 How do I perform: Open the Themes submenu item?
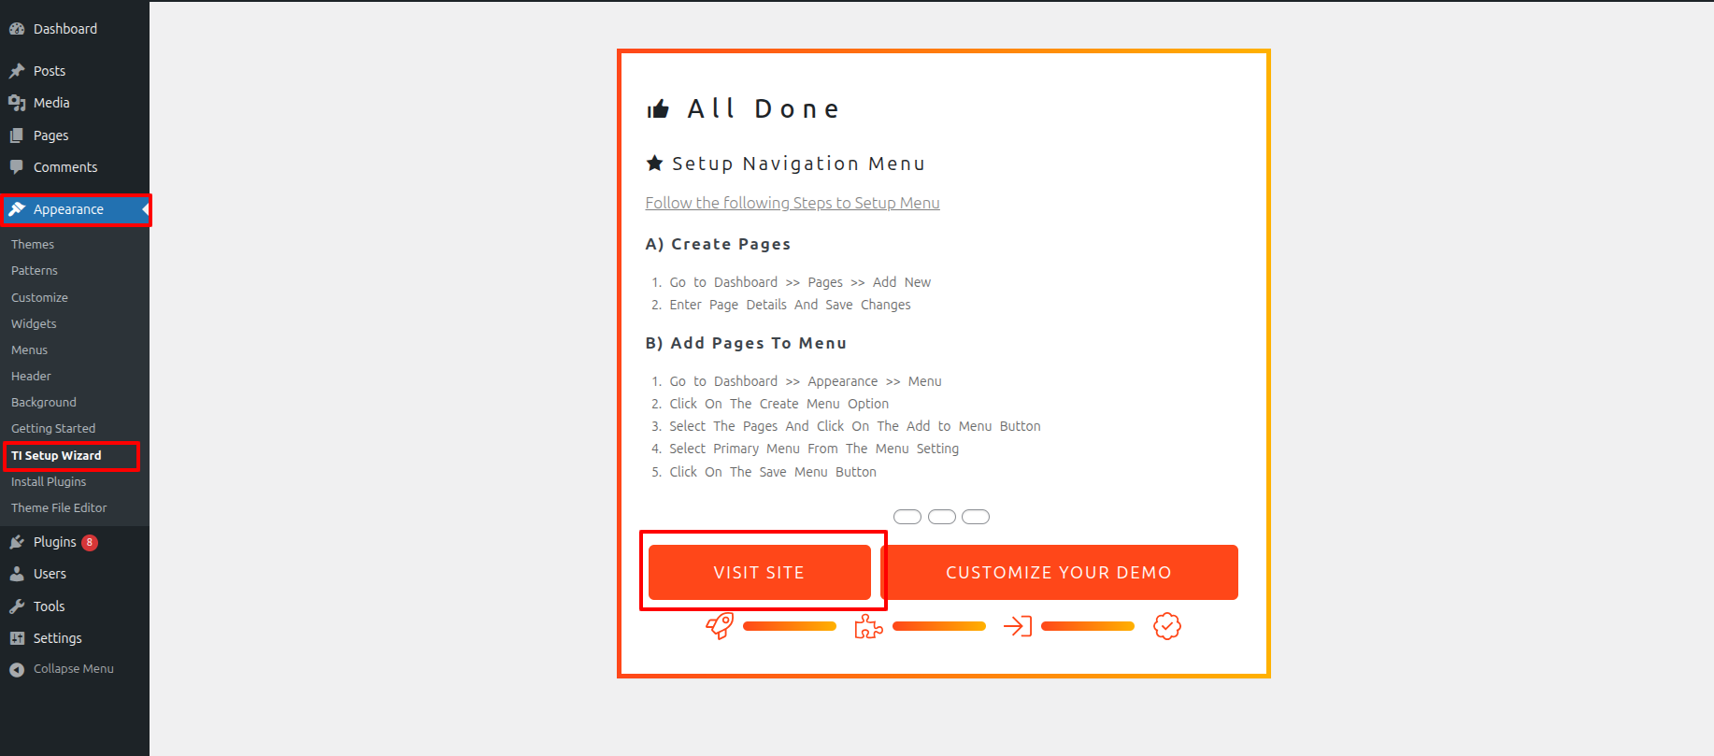point(33,244)
